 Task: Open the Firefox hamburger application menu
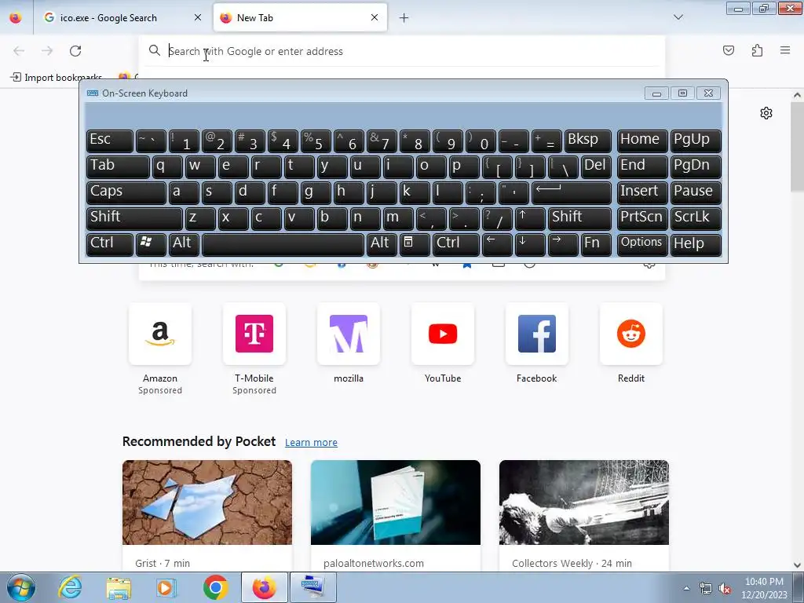click(785, 50)
